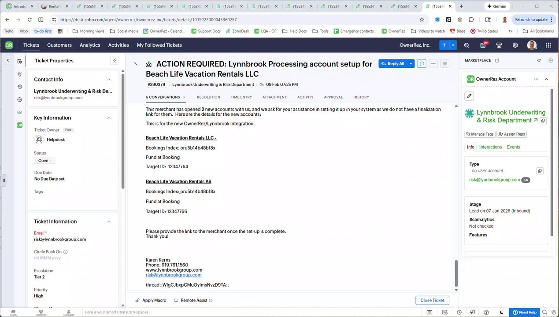The image size is (559, 317).
Task: Open the accessibility options icon
Action: pyautogui.click(x=487, y=312)
